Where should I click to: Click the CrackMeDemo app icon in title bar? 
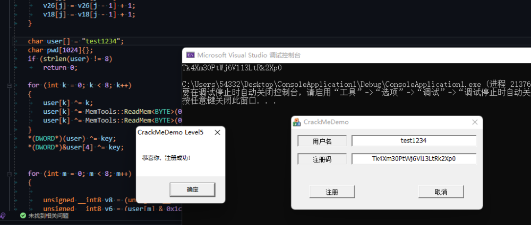(x=297, y=122)
